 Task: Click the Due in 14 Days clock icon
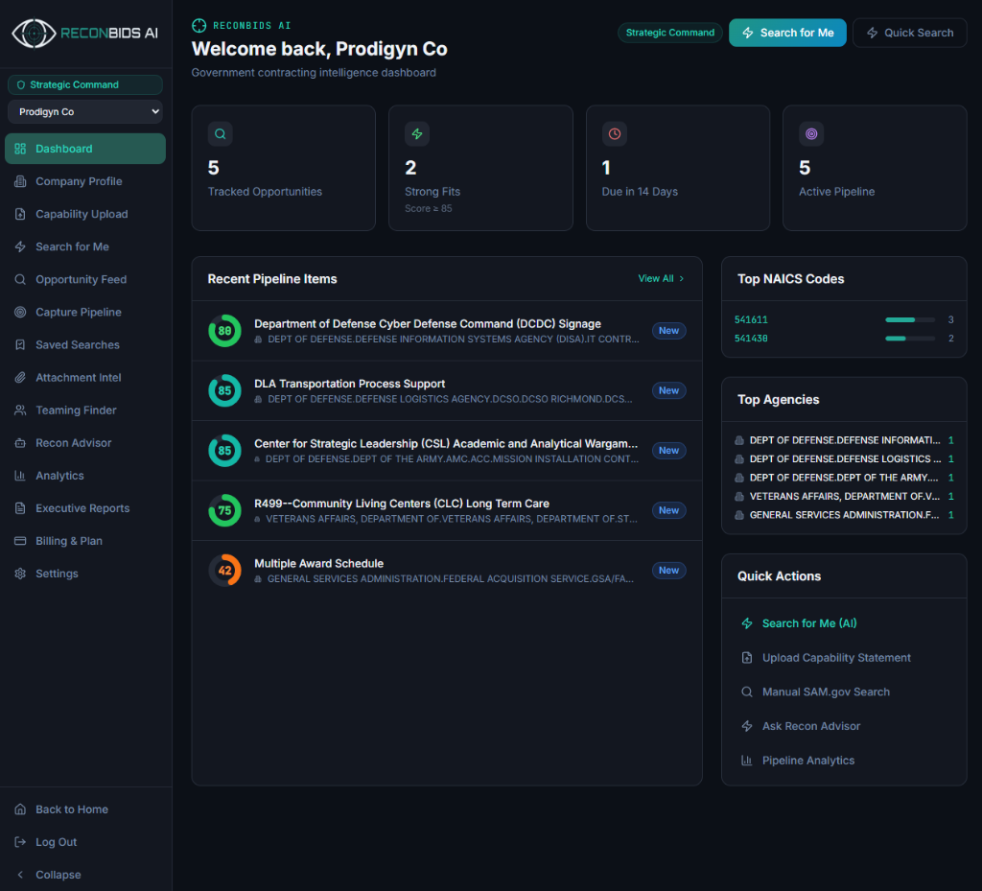615,134
